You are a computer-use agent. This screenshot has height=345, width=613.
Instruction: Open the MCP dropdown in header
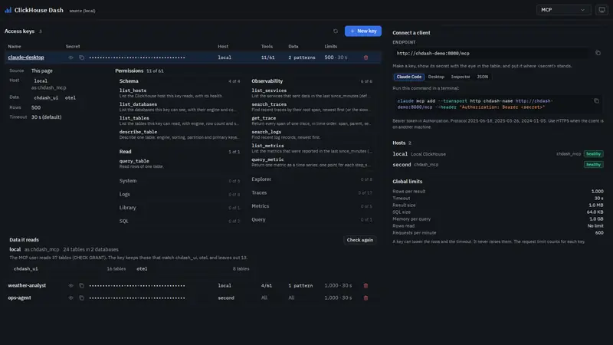(x=563, y=10)
